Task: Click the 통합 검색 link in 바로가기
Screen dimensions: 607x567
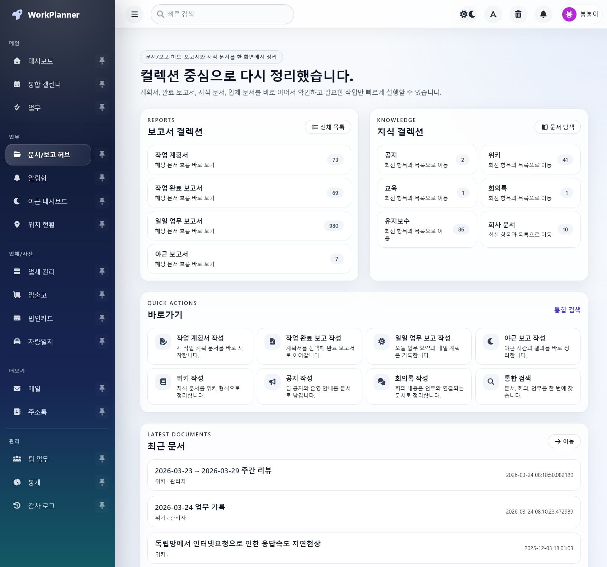Action: point(568,310)
